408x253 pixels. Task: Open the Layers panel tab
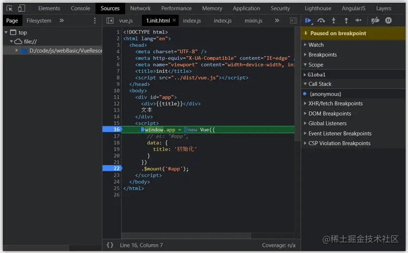point(384,8)
